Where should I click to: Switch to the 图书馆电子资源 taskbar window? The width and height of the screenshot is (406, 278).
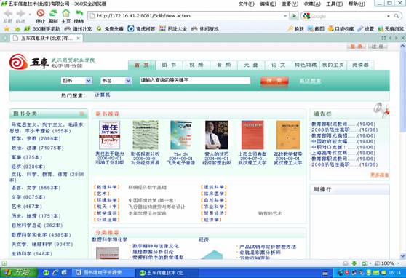point(103,273)
